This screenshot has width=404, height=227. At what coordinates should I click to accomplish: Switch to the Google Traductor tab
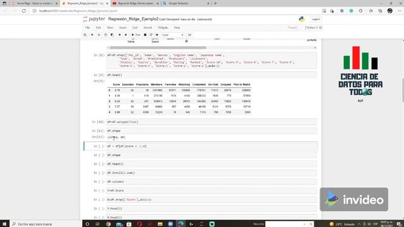tap(186, 3)
